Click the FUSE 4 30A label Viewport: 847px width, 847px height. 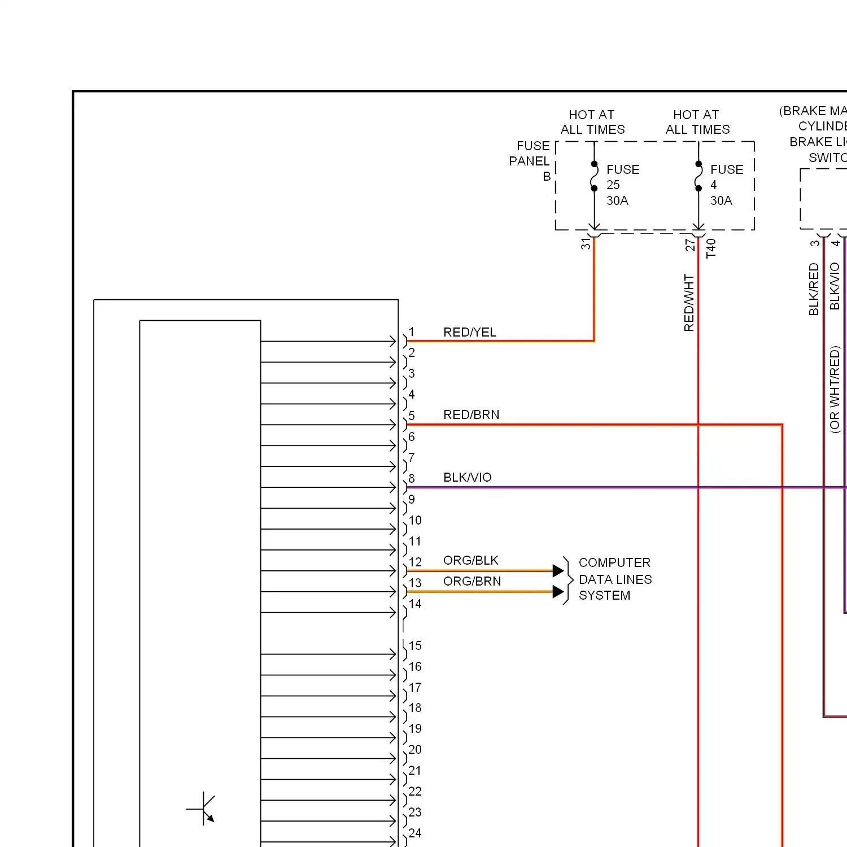[x=727, y=185]
